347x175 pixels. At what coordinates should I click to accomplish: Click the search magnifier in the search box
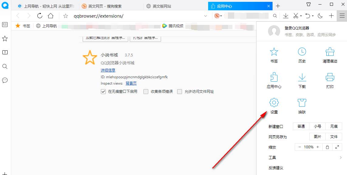275,16
